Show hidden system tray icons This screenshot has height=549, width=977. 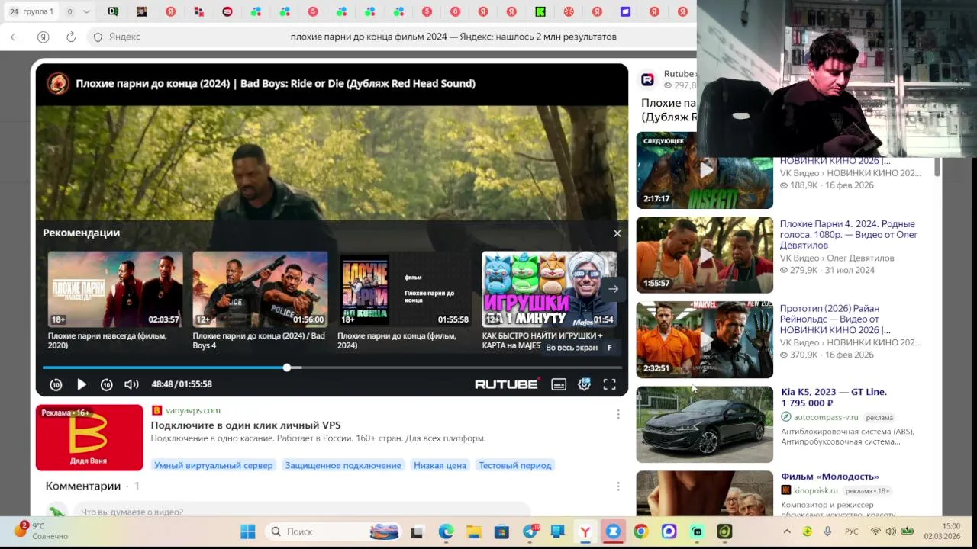(x=787, y=531)
